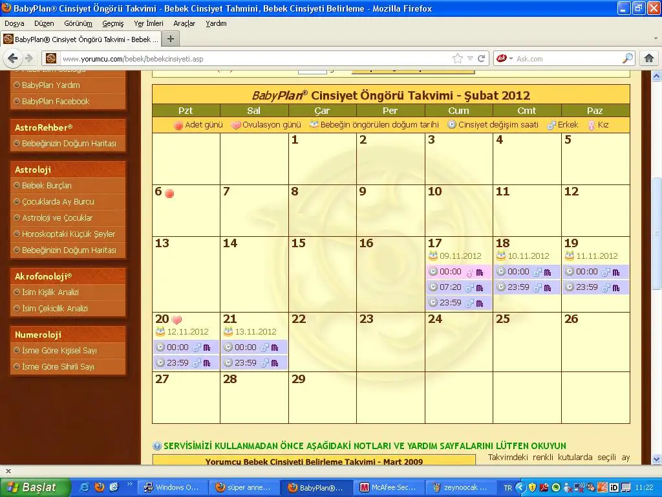Click predicted birth date 11.11.2012
The height and width of the screenshot is (497, 662).
[x=597, y=256]
